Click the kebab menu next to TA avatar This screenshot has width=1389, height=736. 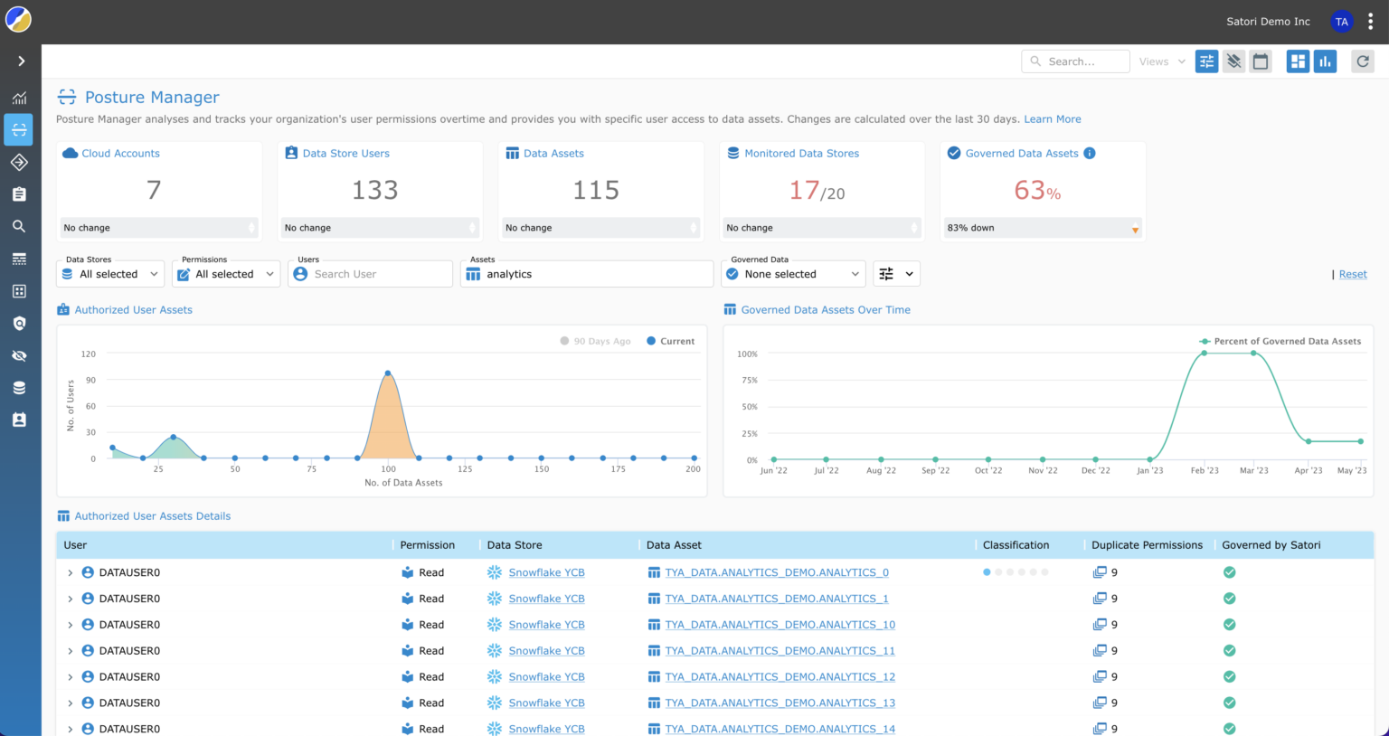pos(1371,22)
